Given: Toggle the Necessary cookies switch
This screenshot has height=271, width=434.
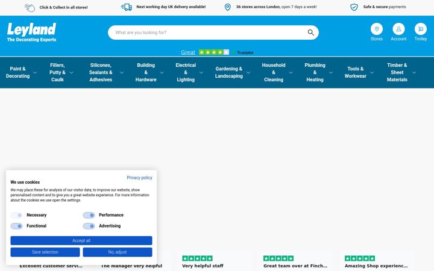Looking at the screenshot, I should [x=17, y=215].
